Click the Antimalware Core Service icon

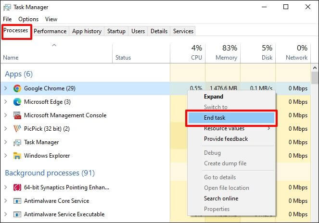click(17, 201)
